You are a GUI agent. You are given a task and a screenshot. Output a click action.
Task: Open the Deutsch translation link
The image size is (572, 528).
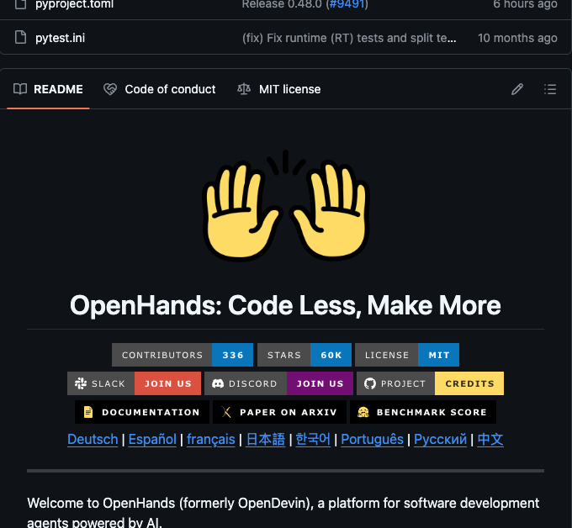coord(93,440)
